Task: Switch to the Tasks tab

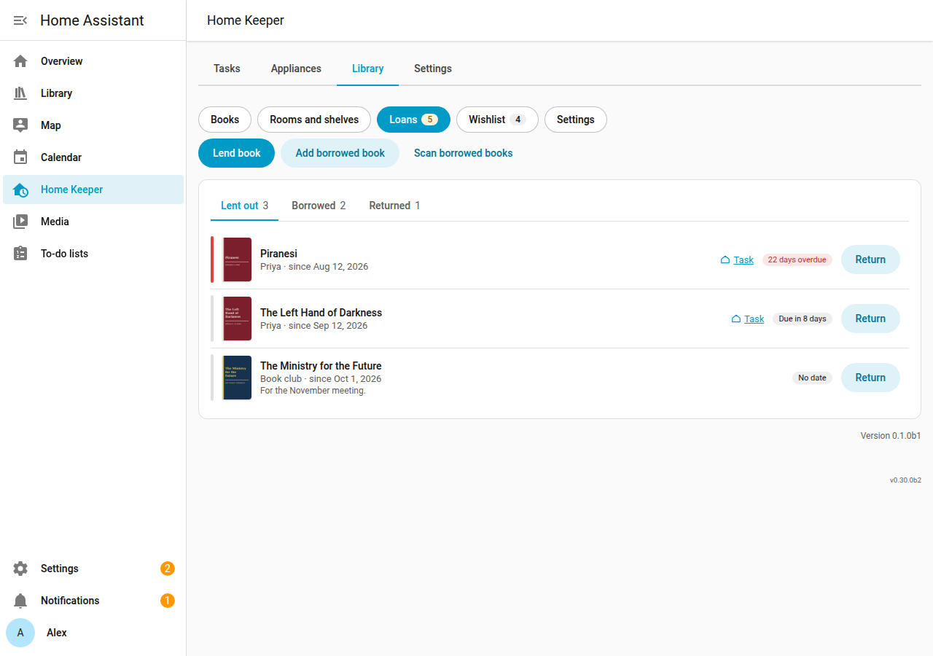Action: pyautogui.click(x=227, y=69)
